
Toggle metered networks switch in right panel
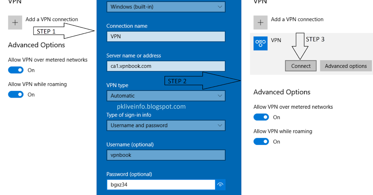(261, 117)
